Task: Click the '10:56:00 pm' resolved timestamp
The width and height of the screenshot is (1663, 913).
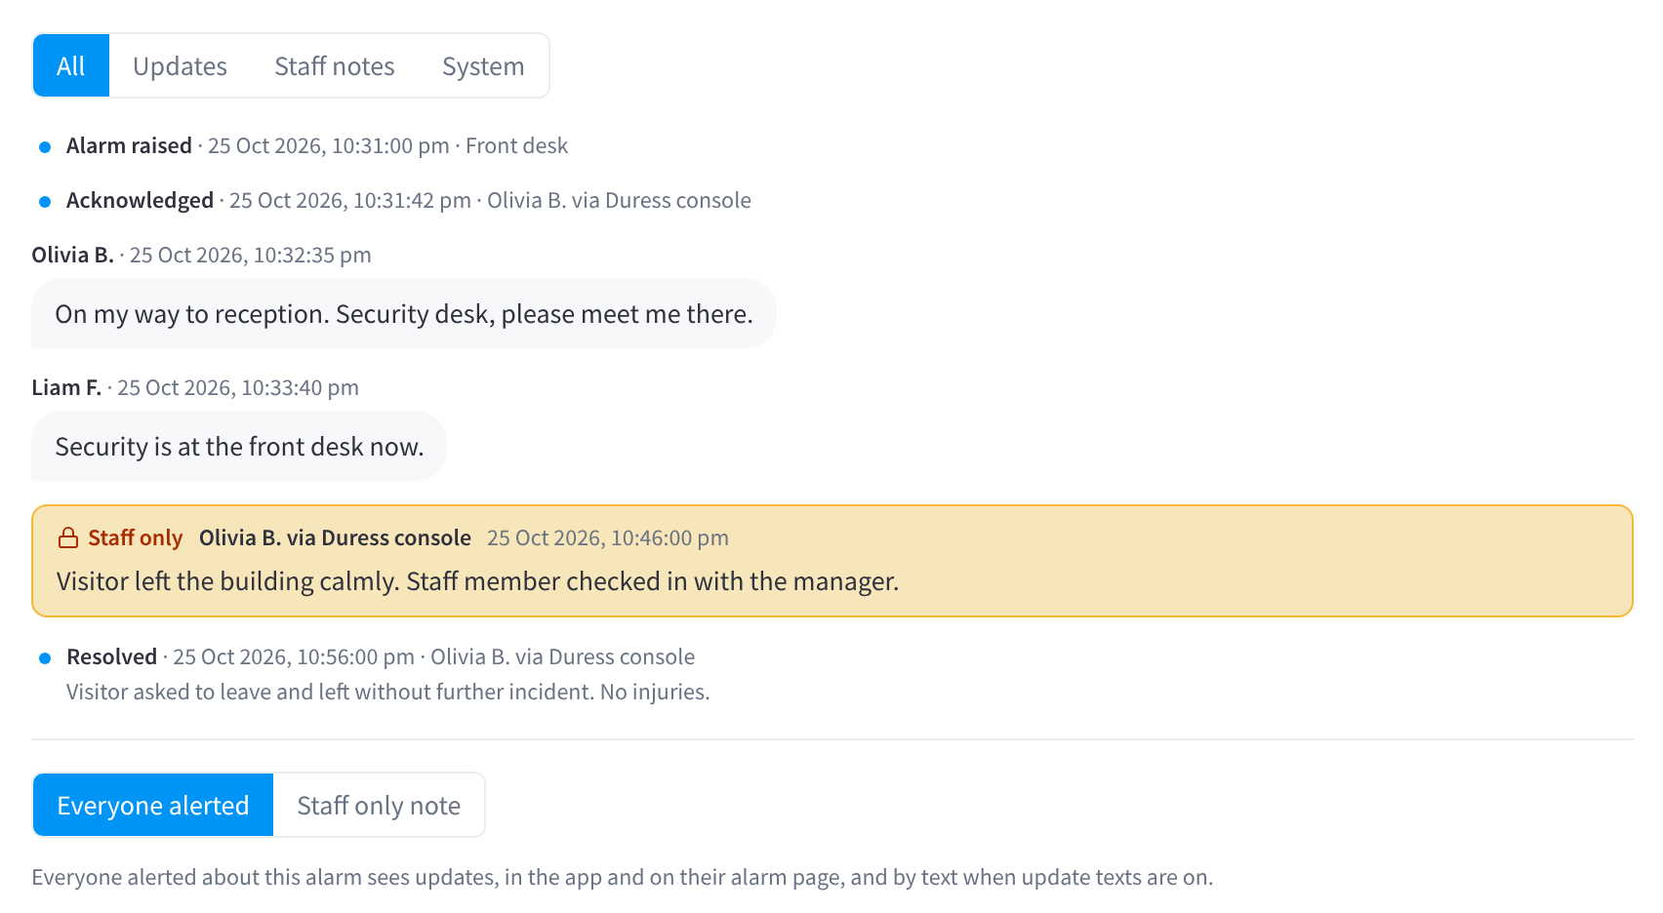Action: tap(294, 657)
